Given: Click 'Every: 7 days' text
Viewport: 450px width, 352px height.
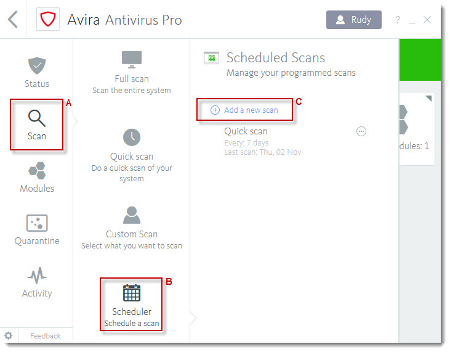Looking at the screenshot, I should tap(246, 143).
